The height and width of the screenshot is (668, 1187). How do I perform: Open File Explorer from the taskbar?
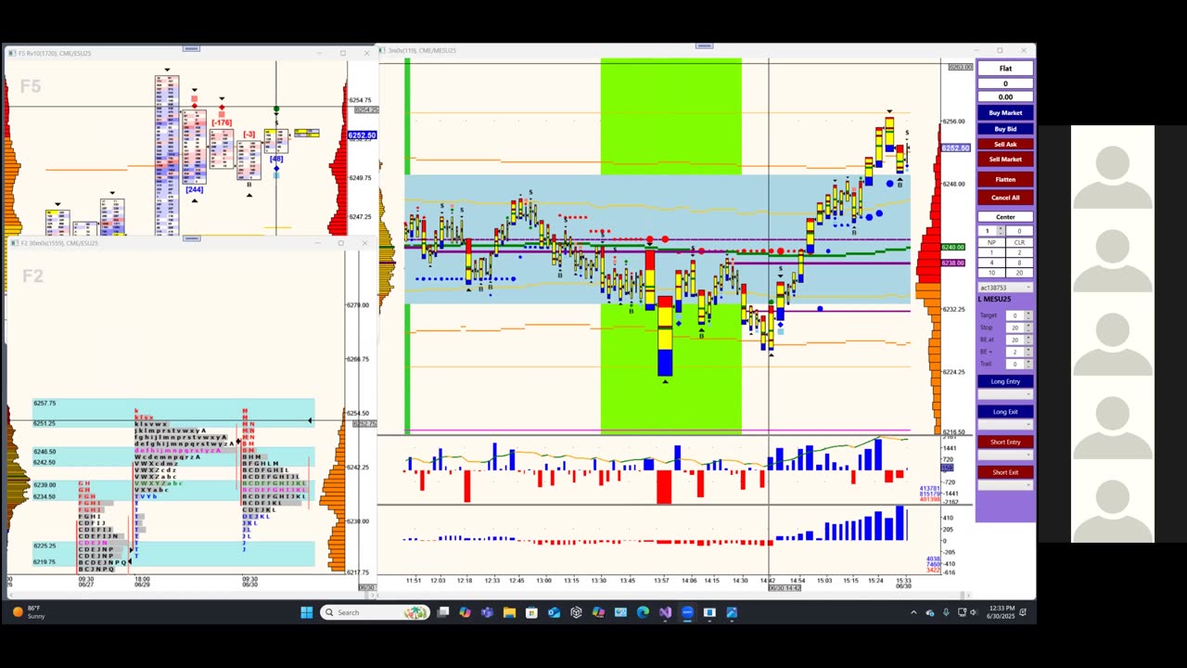[x=509, y=612]
